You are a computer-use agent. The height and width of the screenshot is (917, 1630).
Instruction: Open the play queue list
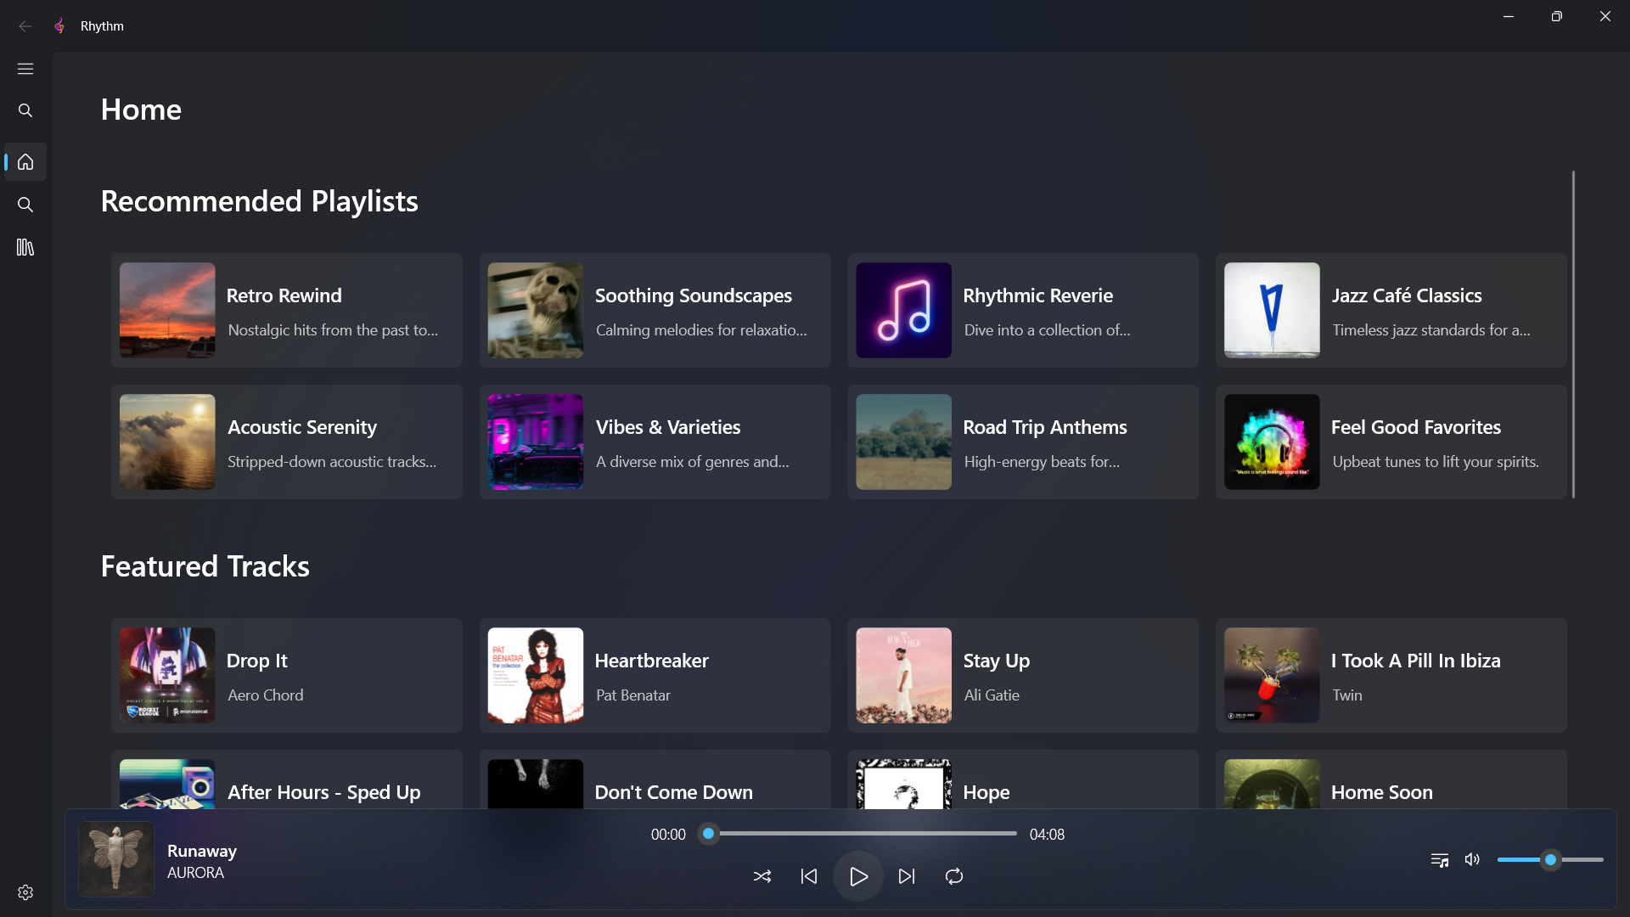tap(1439, 860)
